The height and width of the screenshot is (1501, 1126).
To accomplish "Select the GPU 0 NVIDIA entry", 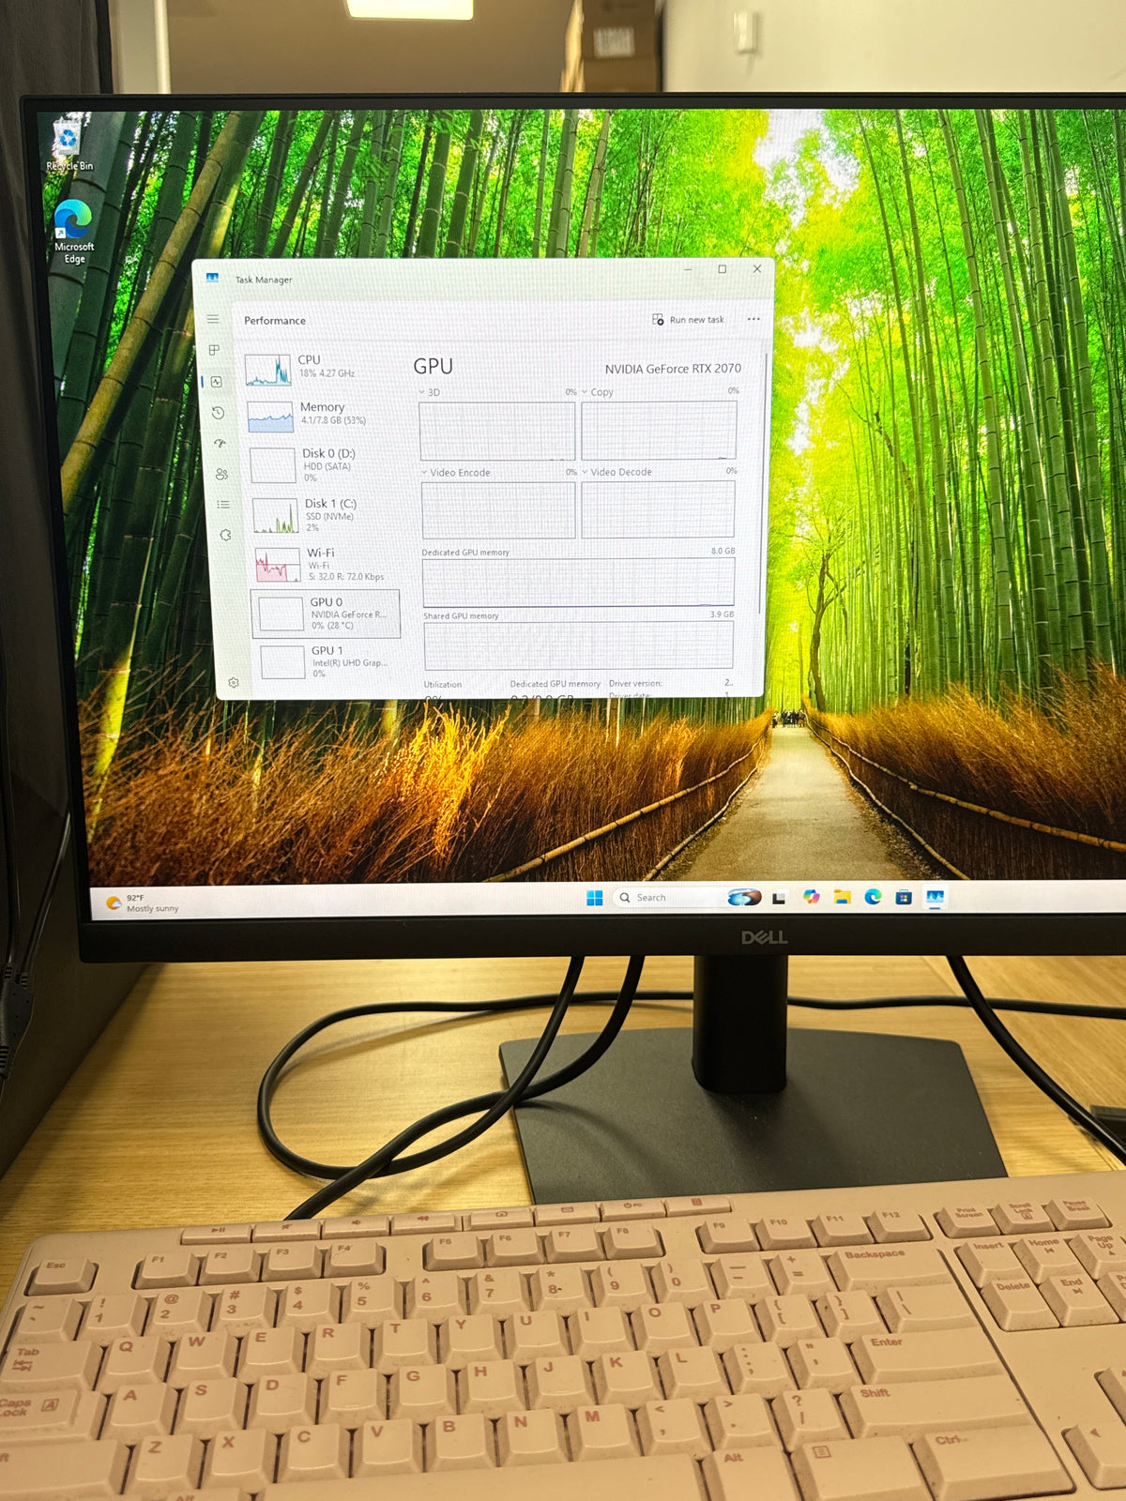I will coord(327,614).
